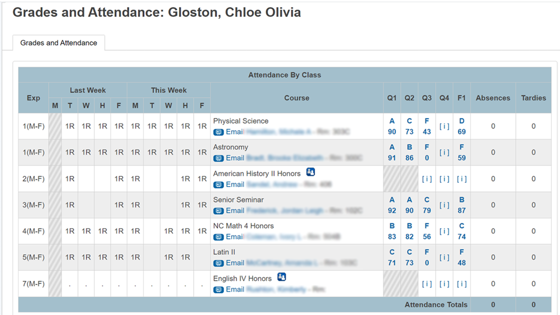Open the American History II Honors group icon

(310, 172)
